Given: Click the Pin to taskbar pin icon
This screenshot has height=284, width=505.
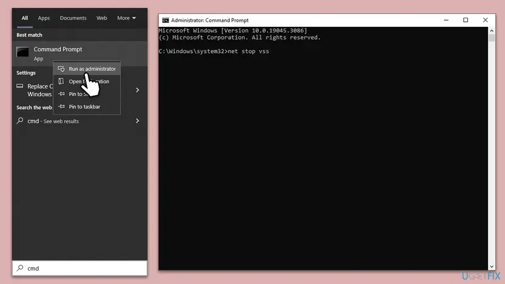Looking at the screenshot, I should click(61, 107).
